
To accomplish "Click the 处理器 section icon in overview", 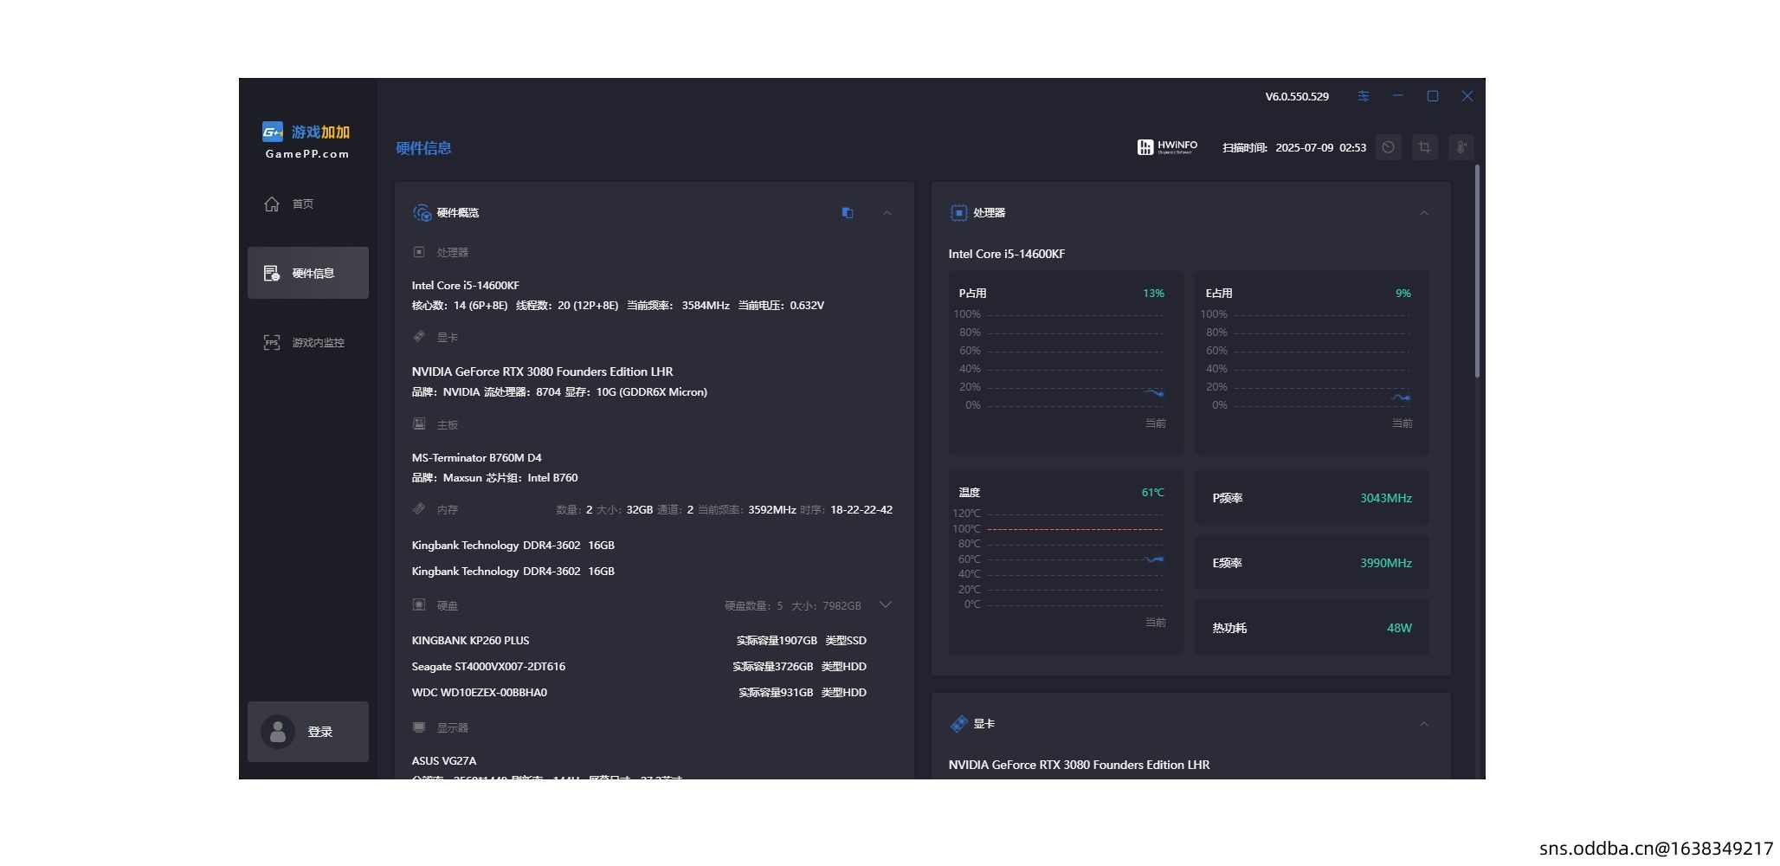I will click(x=419, y=252).
